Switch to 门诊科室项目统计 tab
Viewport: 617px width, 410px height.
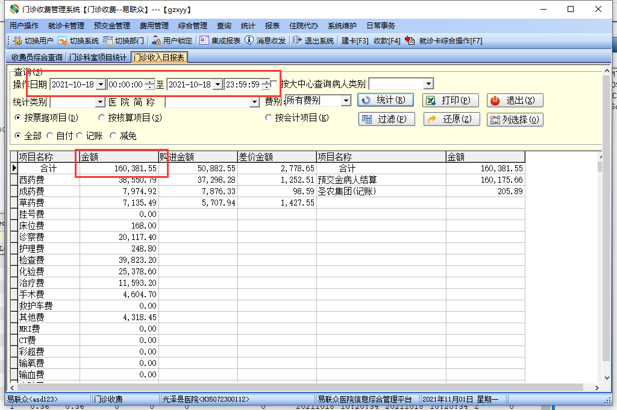click(x=98, y=57)
